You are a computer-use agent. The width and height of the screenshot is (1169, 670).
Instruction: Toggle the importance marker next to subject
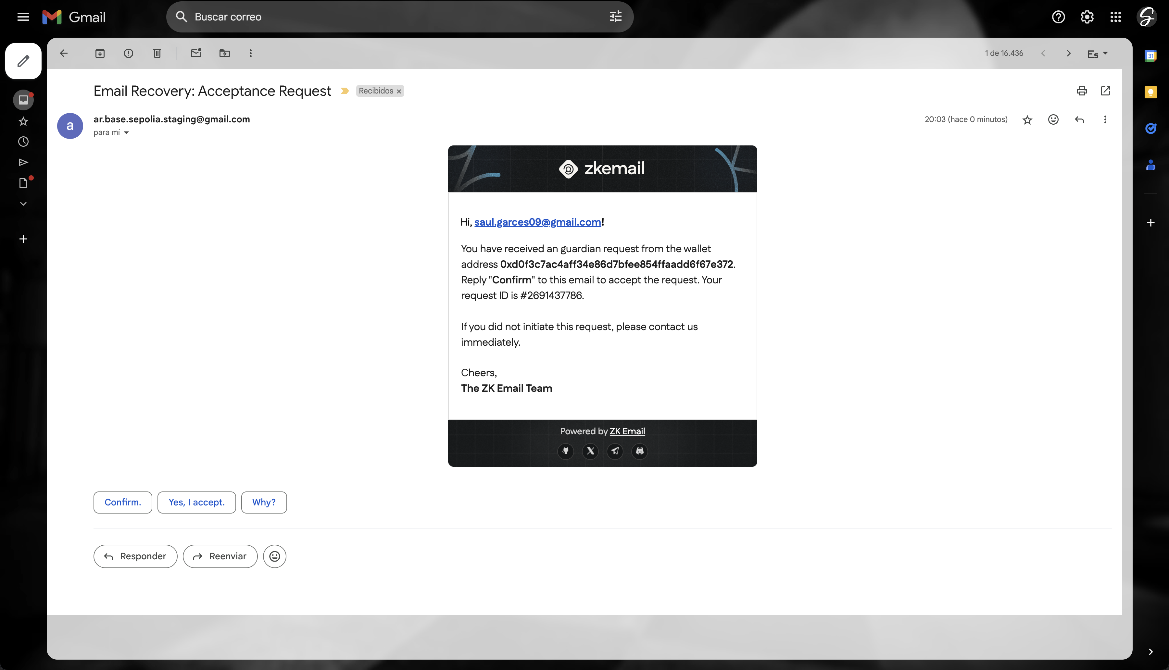tap(345, 91)
